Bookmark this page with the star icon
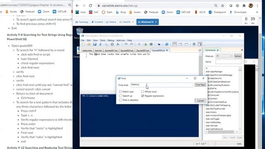This screenshot has width=265, height=149. [223, 5]
